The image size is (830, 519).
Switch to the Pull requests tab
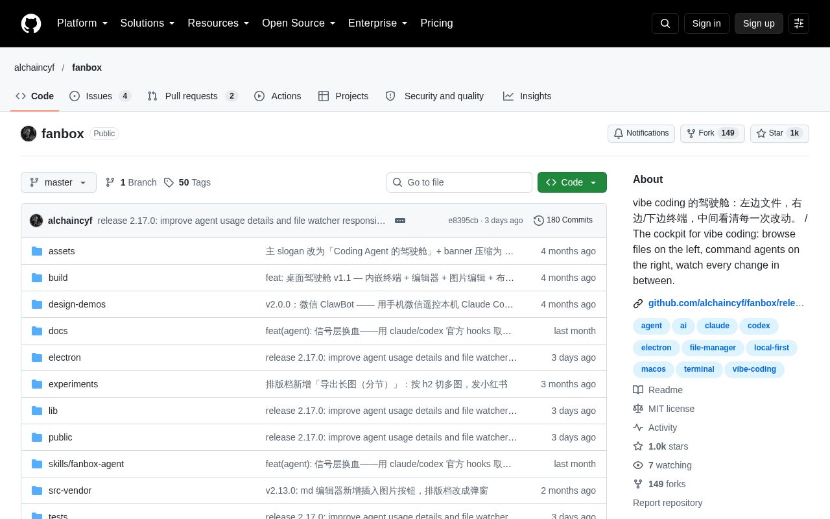click(x=193, y=96)
